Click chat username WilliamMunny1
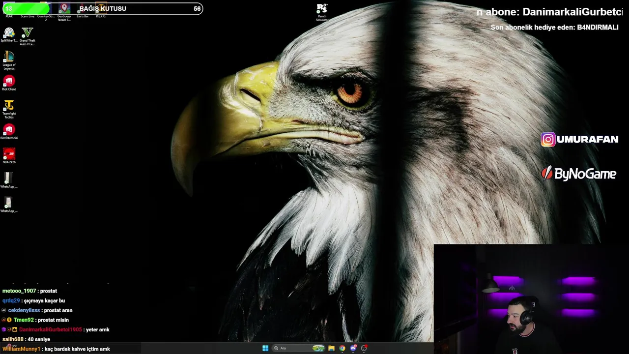The height and width of the screenshot is (354, 629). coord(21,349)
